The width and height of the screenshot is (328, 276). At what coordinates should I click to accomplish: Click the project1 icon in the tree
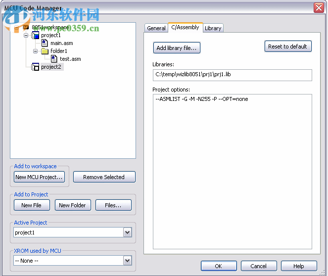[35, 35]
